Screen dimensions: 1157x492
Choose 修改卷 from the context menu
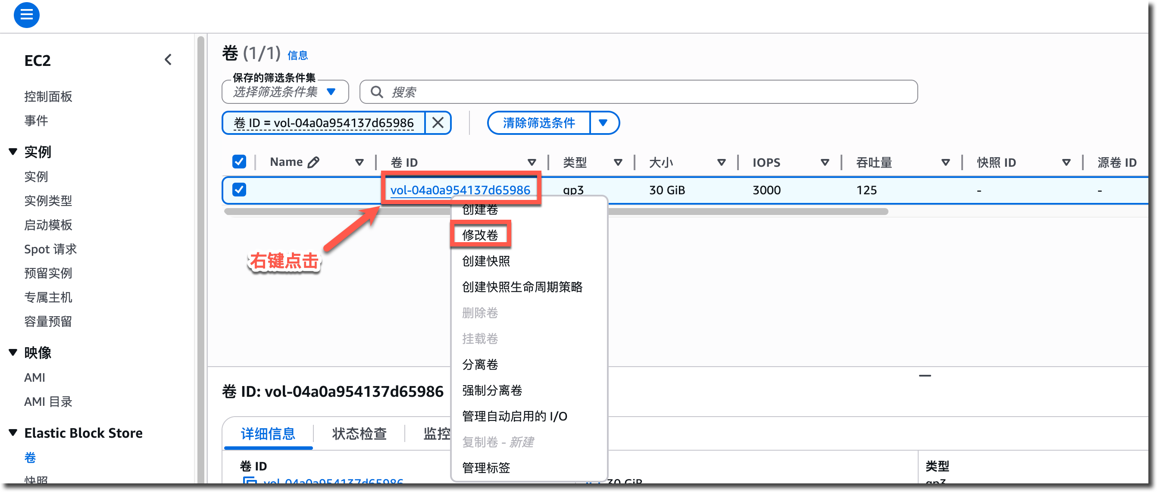[x=480, y=235]
